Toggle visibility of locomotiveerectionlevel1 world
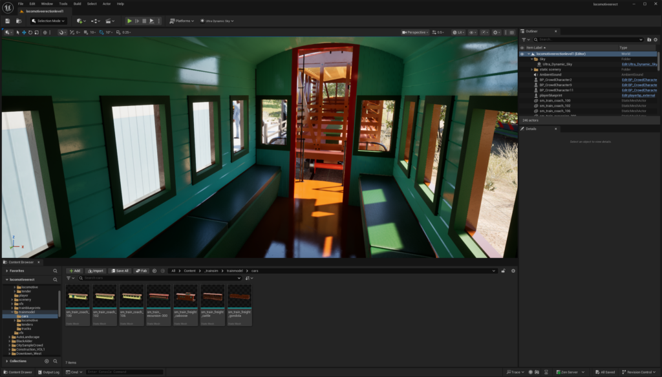The image size is (662, 377). coord(522,54)
